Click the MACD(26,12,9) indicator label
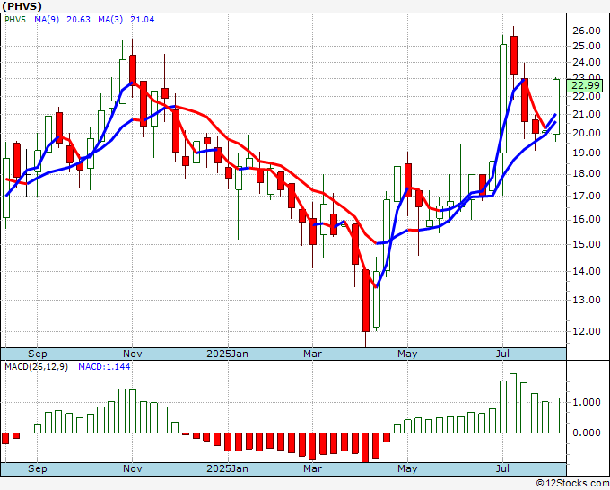This screenshot has width=610, height=490. tap(36, 367)
